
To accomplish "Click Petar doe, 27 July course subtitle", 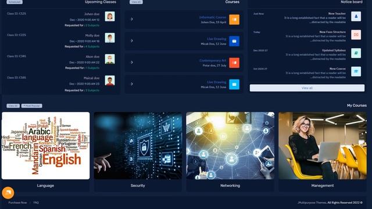I will click(x=214, y=66).
